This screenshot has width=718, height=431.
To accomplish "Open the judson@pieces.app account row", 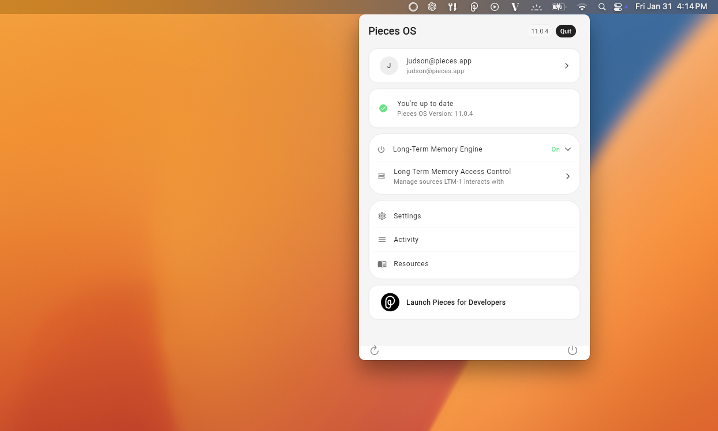I will tap(474, 66).
